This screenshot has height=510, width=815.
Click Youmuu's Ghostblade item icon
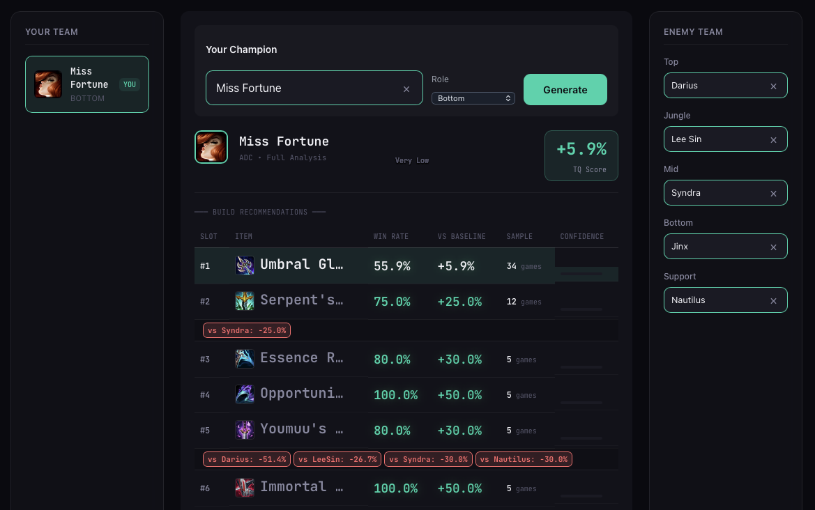point(245,430)
